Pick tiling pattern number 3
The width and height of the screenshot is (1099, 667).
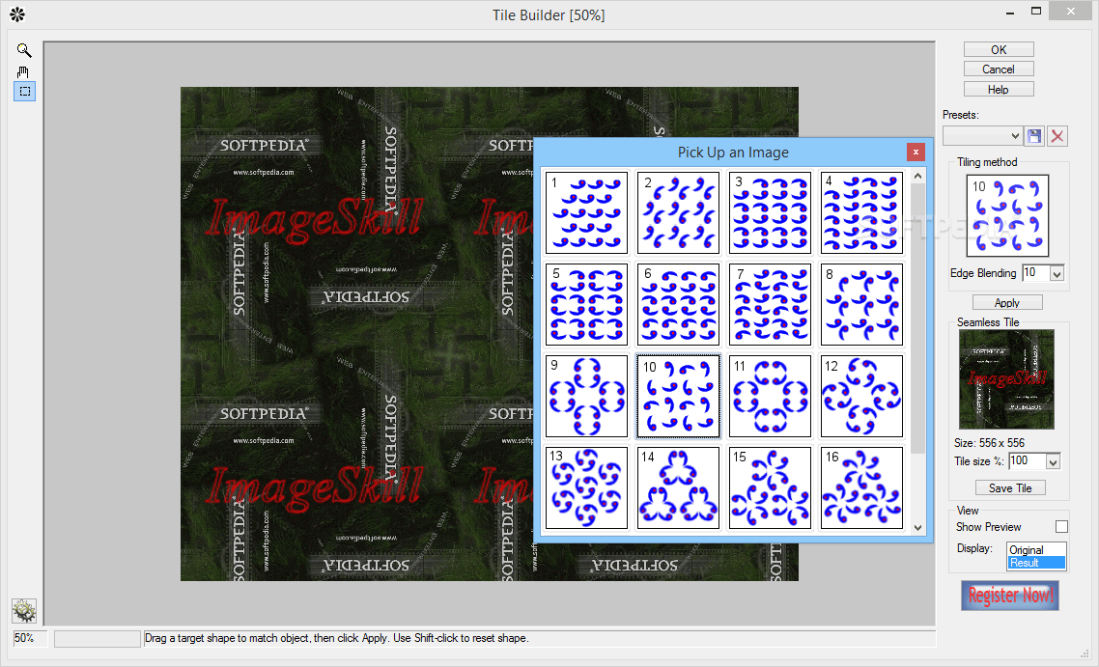coord(771,212)
